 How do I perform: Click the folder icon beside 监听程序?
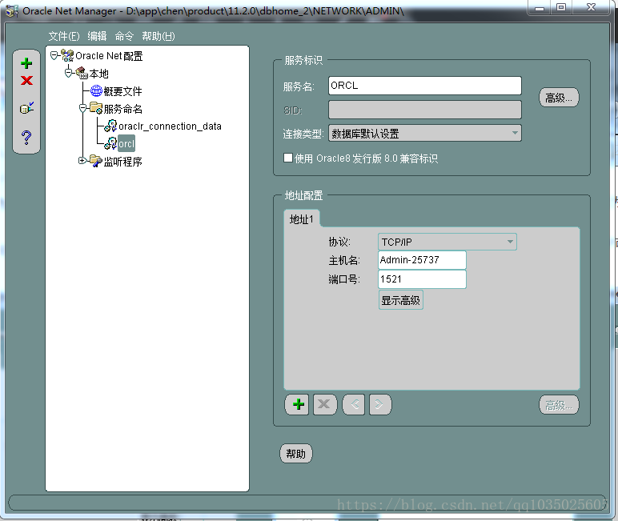coord(96,161)
